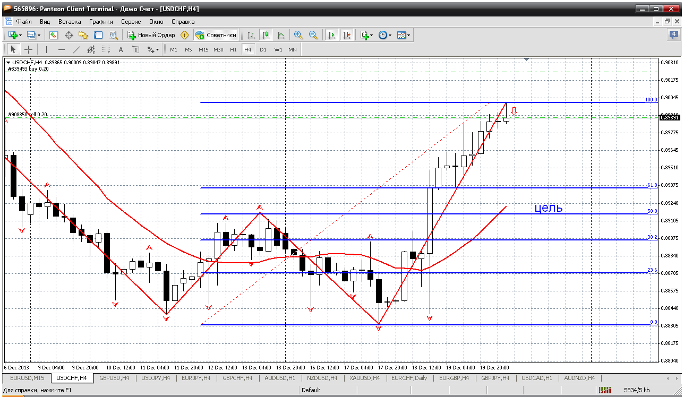Set timeframe to H1

233,49
